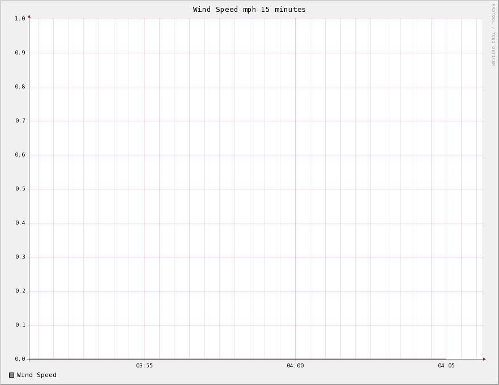499x385 pixels.
Task: Select the 04:05 time label
Action: pos(446,366)
